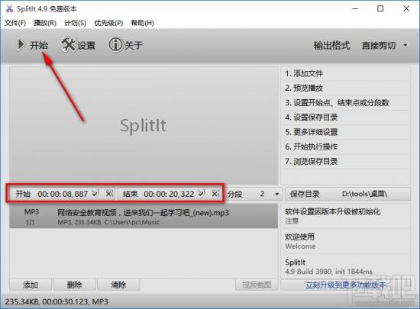Open the 帮助(H) menu

pyautogui.click(x=143, y=23)
